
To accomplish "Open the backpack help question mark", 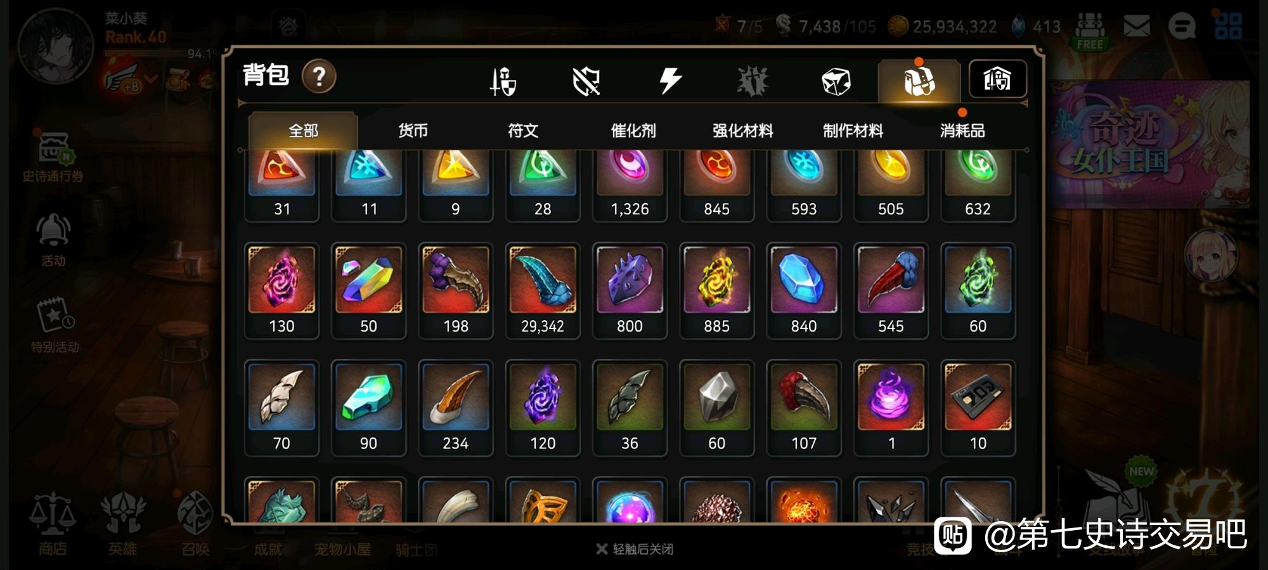I will [x=319, y=77].
